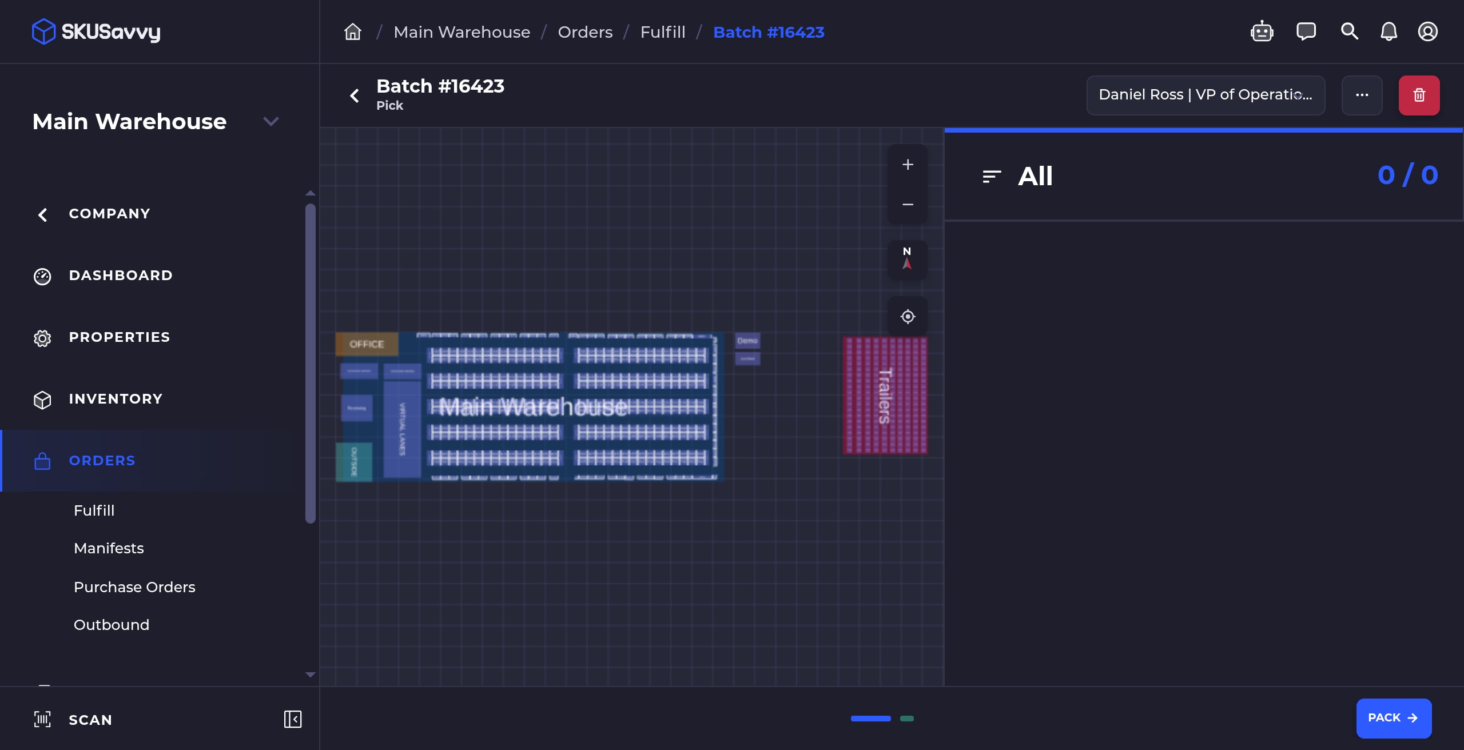The image size is (1464, 750).
Task: Click Orders breadcrumb link
Action: (585, 32)
